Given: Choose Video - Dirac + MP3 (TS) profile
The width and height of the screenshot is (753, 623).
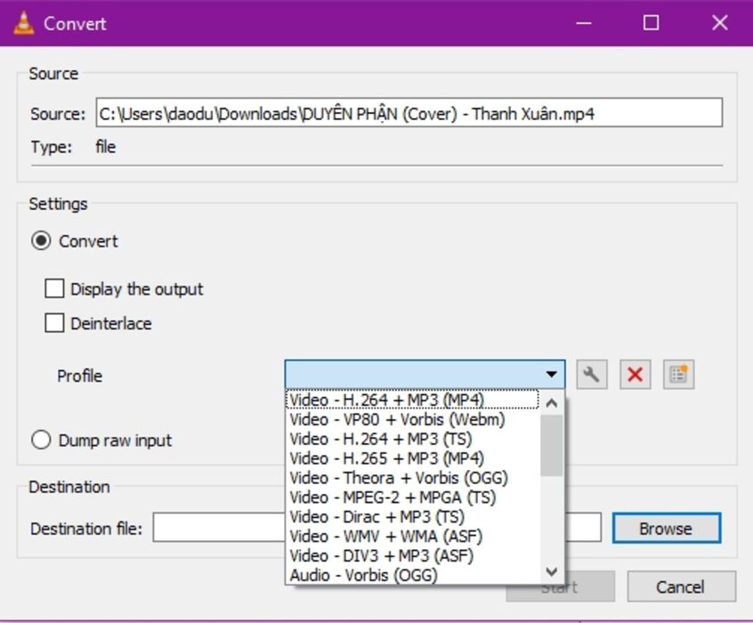Looking at the screenshot, I should 412,517.
